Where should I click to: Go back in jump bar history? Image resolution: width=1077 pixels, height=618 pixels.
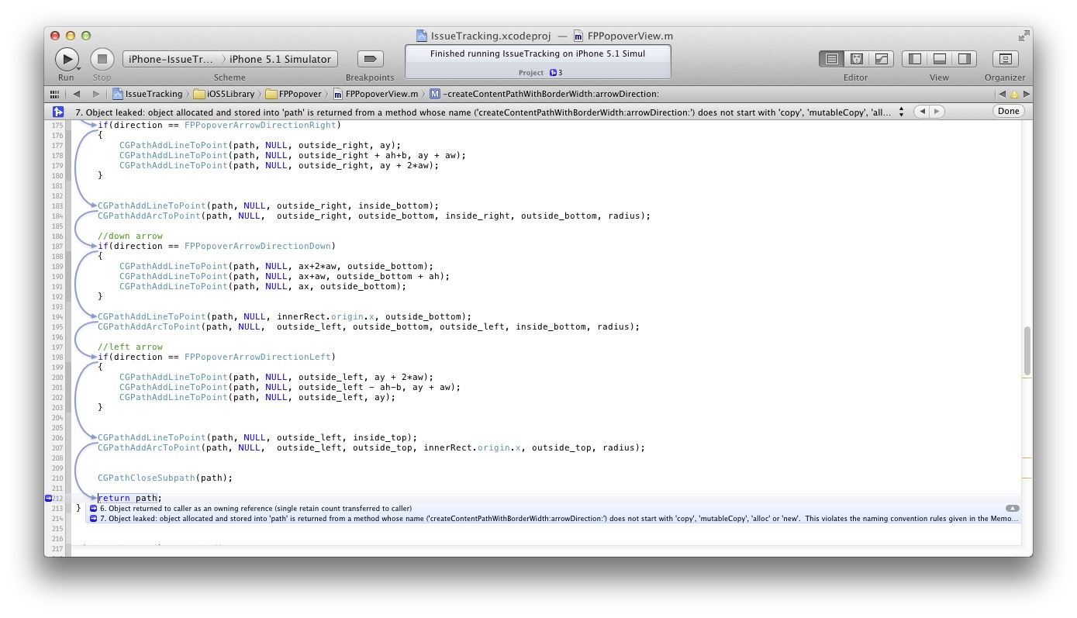[x=76, y=94]
